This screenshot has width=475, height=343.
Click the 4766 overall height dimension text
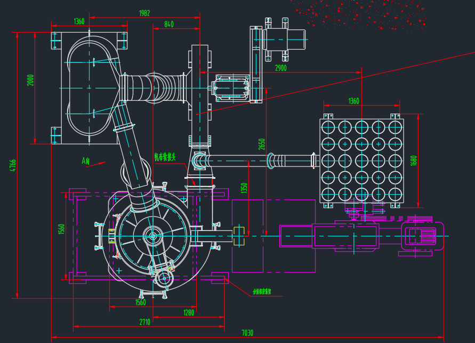click(13, 165)
